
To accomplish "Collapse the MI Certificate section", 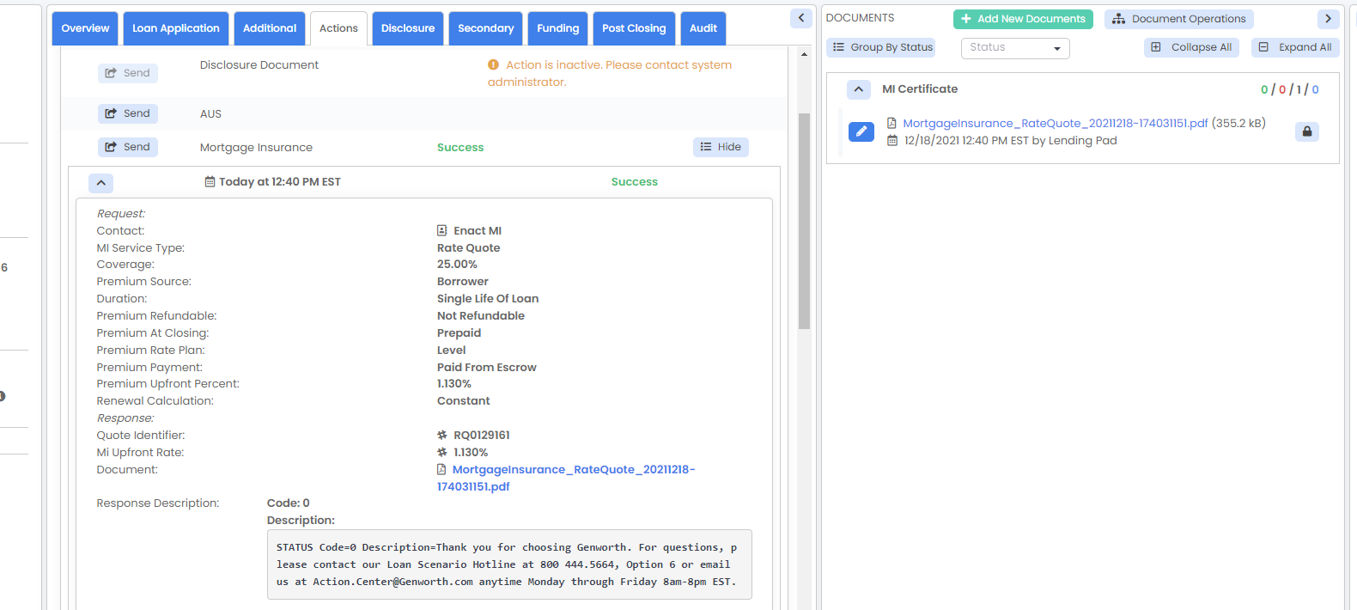I will (x=858, y=89).
